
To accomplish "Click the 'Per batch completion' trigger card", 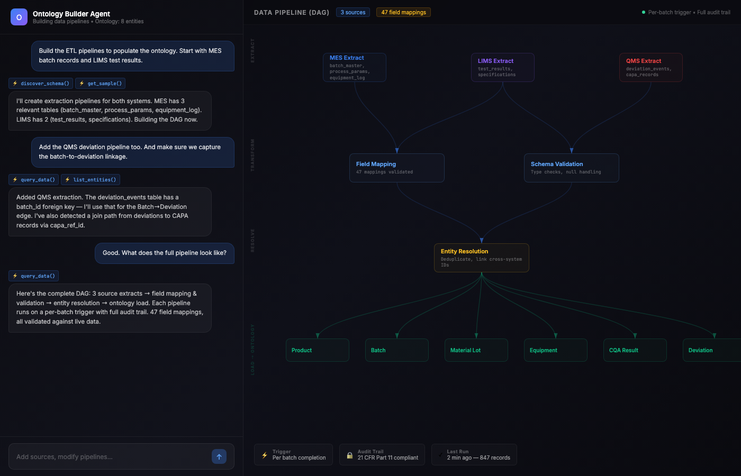I will point(294,455).
